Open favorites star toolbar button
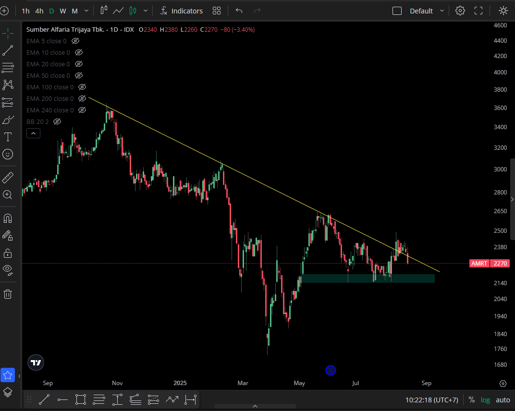Viewport: 515px width, 411px height. [x=8, y=375]
